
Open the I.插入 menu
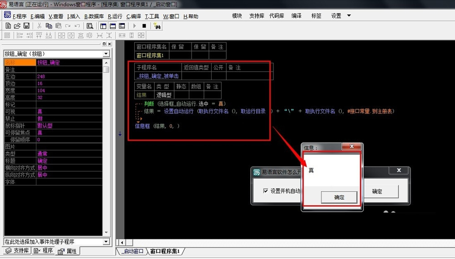[x=73, y=16]
